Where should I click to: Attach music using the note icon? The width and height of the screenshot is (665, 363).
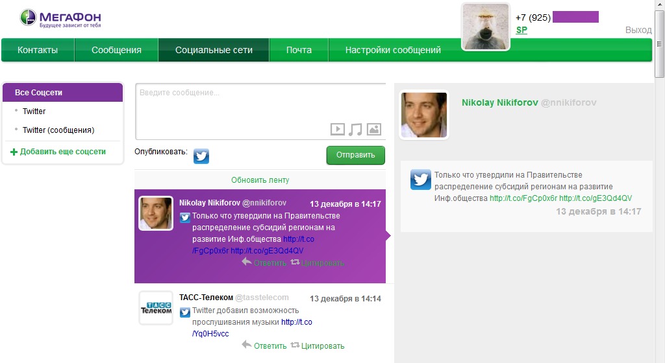[x=355, y=129]
